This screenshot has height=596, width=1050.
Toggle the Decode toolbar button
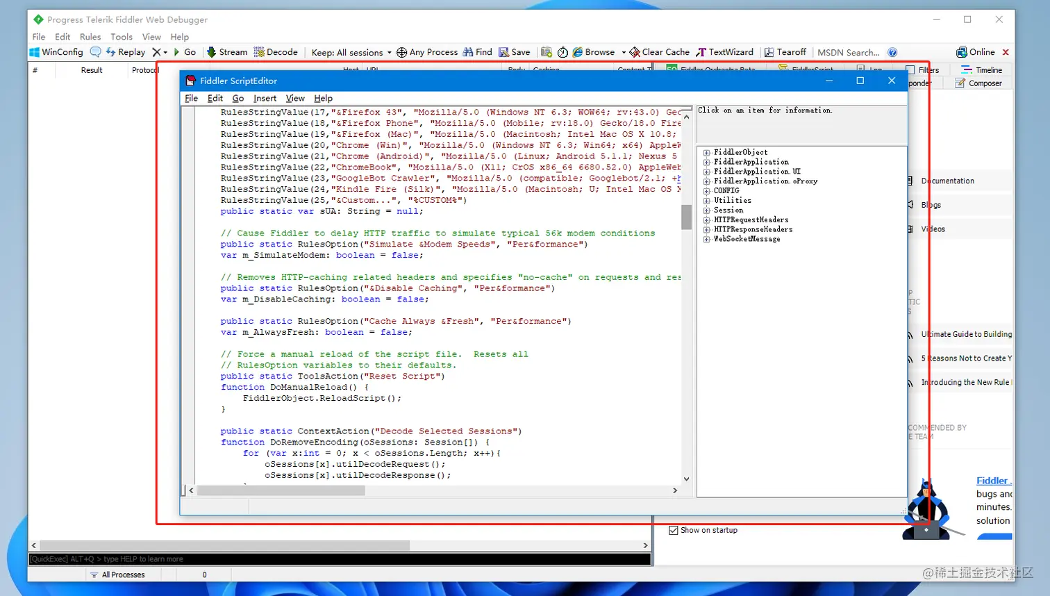coord(276,52)
